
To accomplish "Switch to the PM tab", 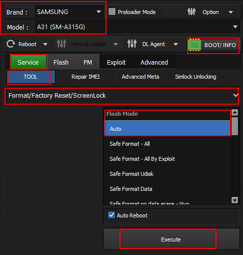I will tap(87, 63).
